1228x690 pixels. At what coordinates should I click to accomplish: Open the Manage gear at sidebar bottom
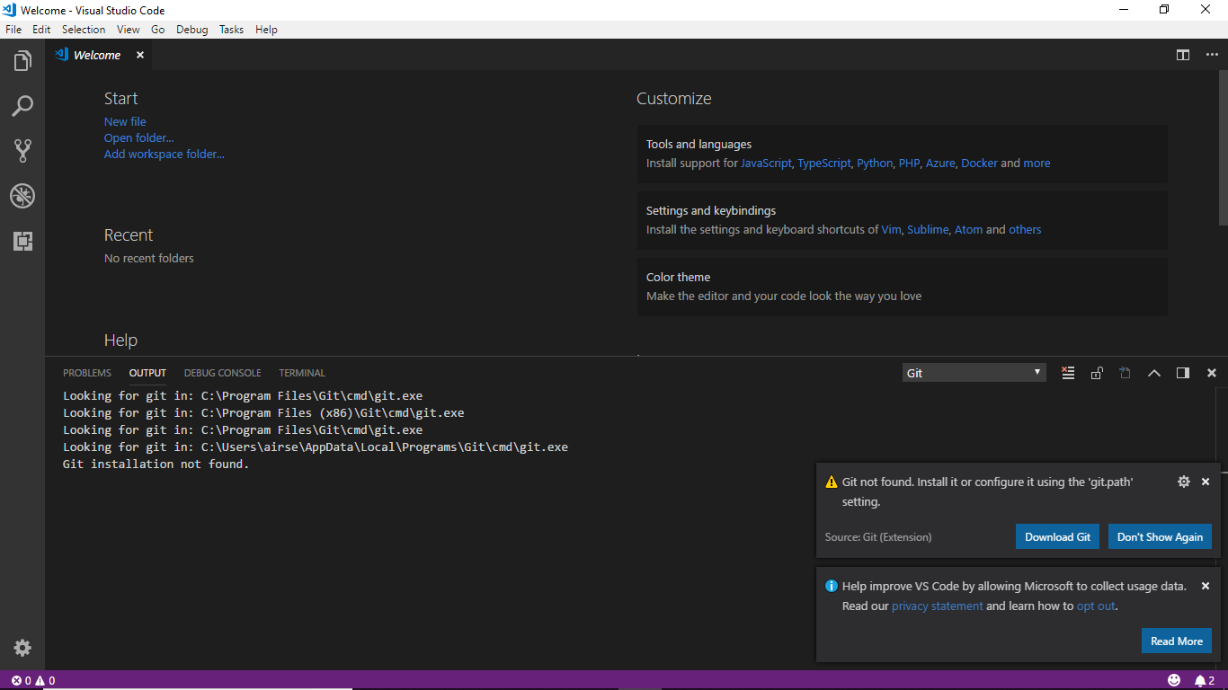click(22, 648)
